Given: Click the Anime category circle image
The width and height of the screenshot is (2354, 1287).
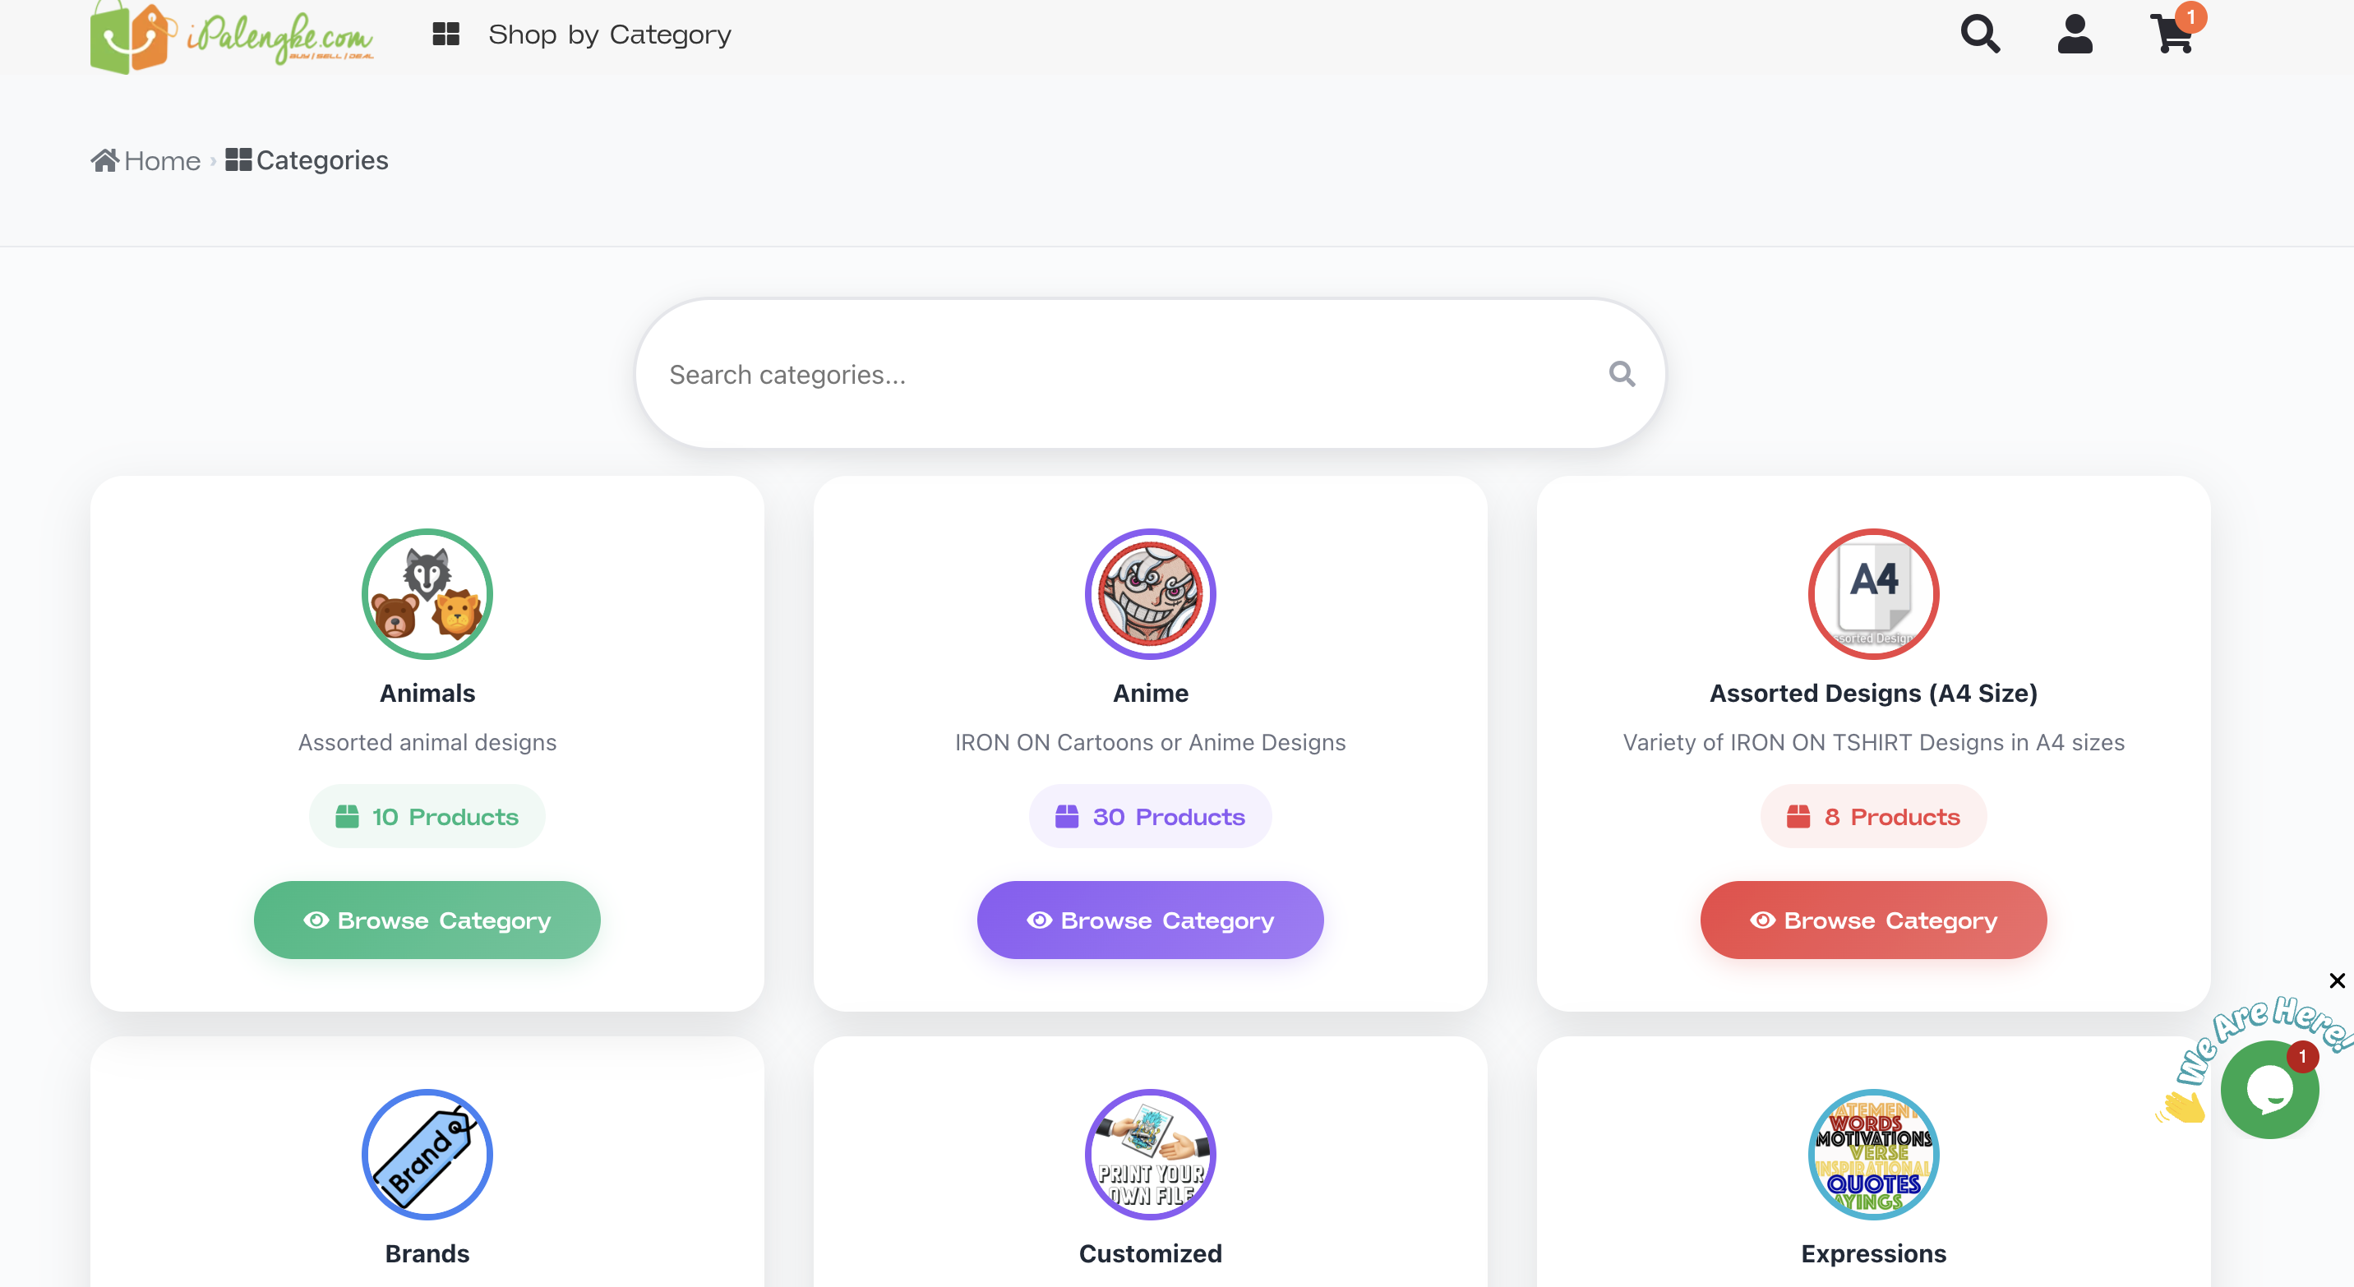Looking at the screenshot, I should (x=1151, y=595).
